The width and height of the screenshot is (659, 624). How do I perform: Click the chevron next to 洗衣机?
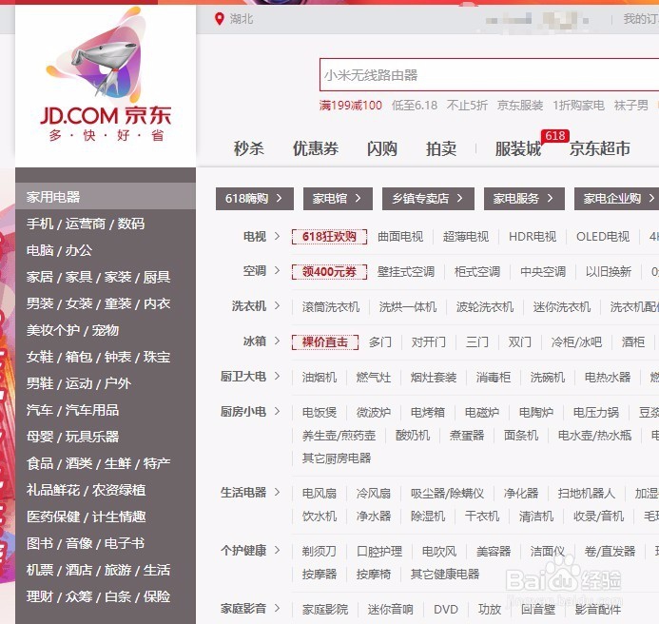point(277,306)
